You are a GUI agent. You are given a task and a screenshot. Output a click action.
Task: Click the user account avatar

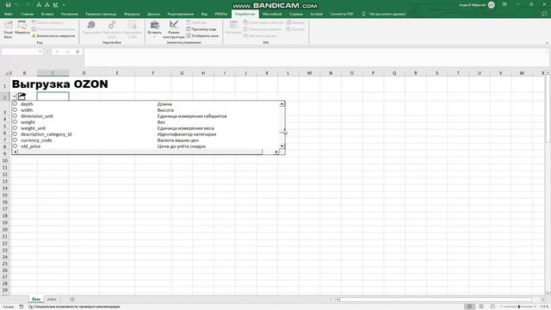pos(492,5)
